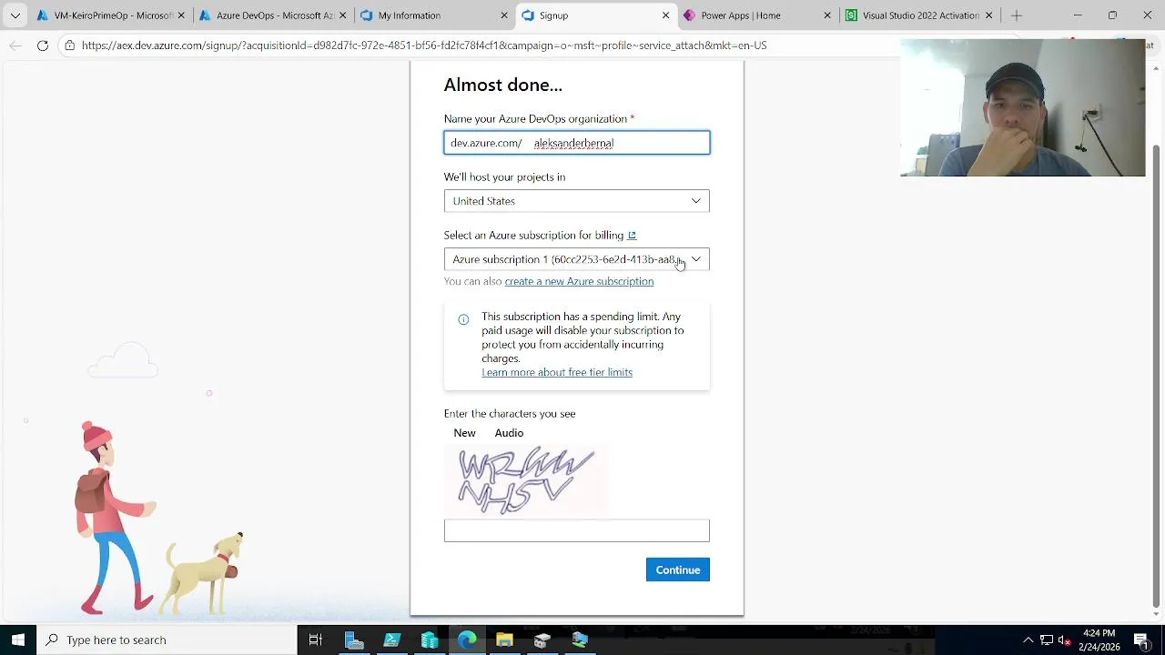Click the Continue button

(678, 570)
